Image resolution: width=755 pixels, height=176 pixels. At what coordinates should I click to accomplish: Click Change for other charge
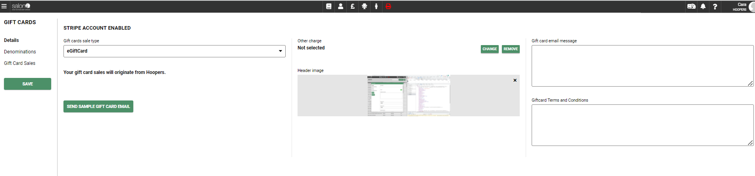point(490,49)
